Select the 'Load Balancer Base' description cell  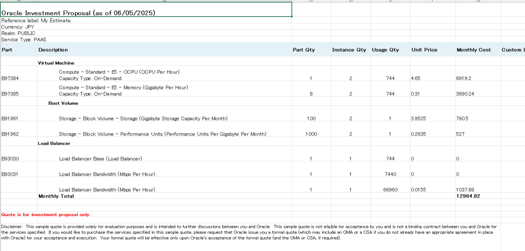click(101, 158)
